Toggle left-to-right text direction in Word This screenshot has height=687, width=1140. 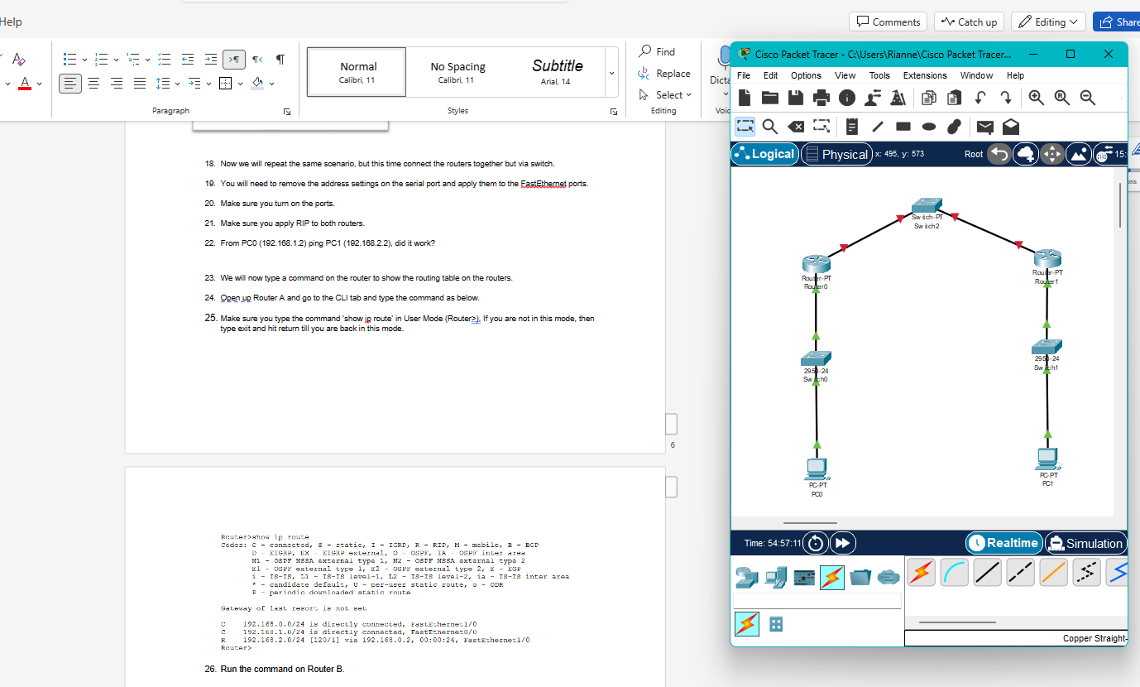point(234,59)
